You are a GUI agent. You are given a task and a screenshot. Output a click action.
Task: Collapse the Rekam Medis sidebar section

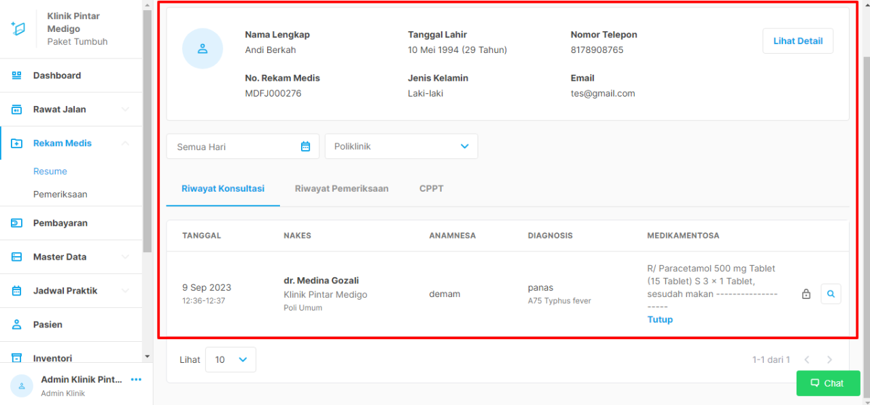point(125,143)
